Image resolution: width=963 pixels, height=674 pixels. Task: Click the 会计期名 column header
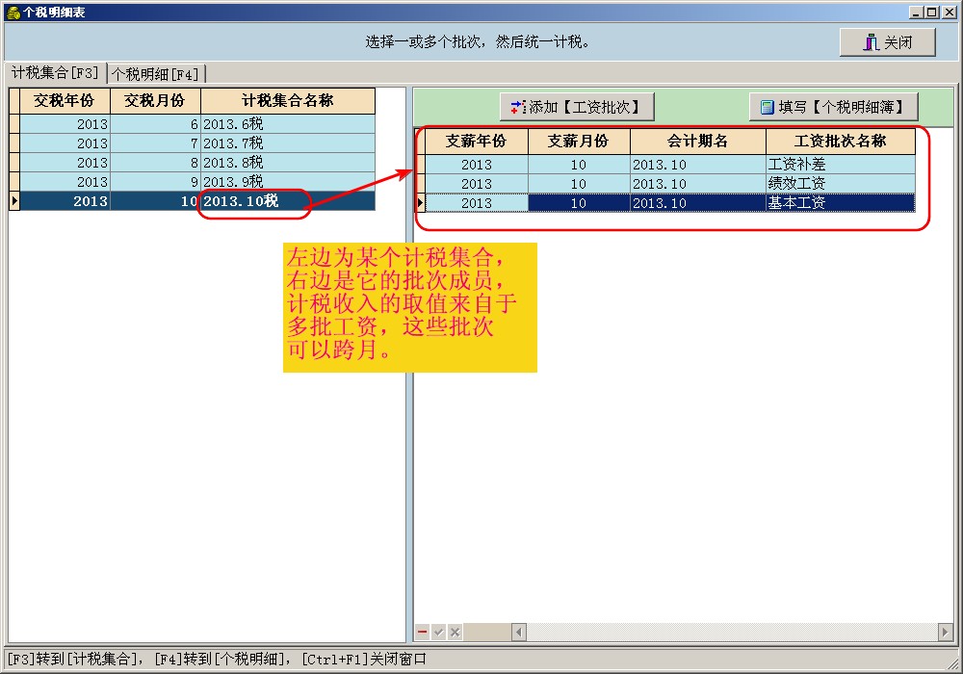coord(697,142)
